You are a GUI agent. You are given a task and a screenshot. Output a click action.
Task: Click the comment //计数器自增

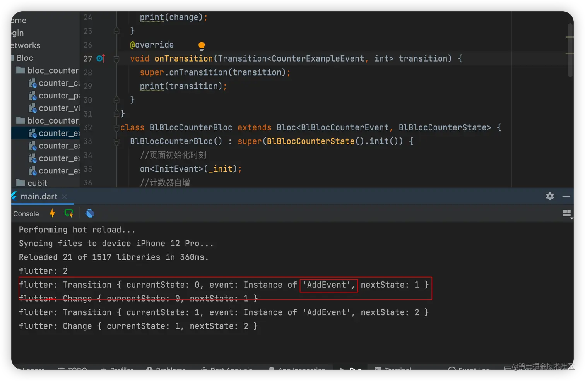[x=165, y=183]
